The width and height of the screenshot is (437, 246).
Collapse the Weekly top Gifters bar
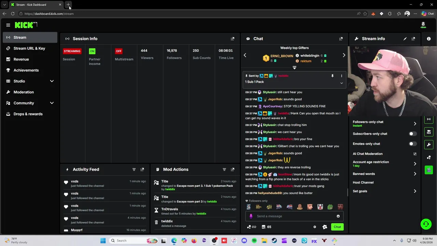pos(294,68)
